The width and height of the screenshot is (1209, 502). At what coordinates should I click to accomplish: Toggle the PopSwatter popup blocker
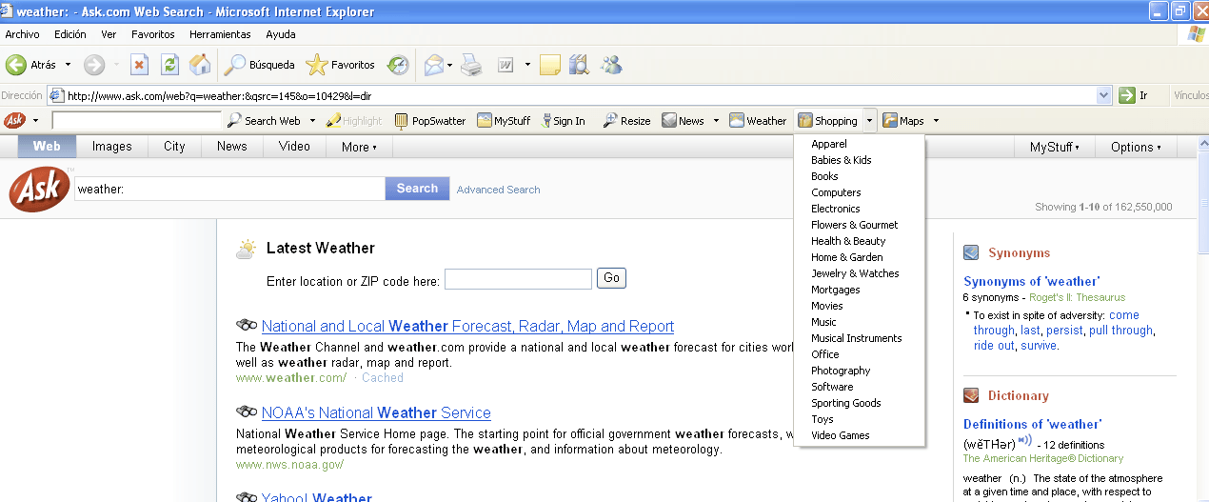point(430,121)
